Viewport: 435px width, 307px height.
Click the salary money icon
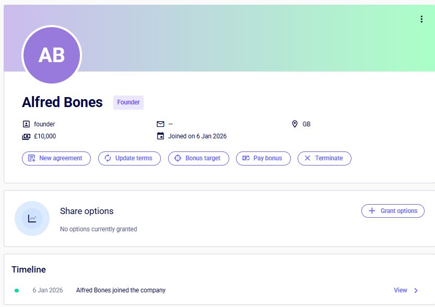point(26,136)
